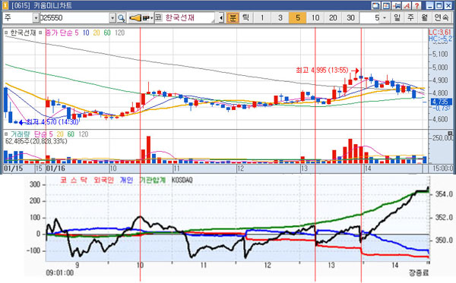The width and height of the screenshot is (456, 283).
Task: Click the blue 10 moving average label
Action: pyautogui.click(x=86, y=33)
